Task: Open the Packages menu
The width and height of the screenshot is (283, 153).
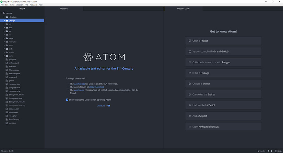Action: (33, 5)
